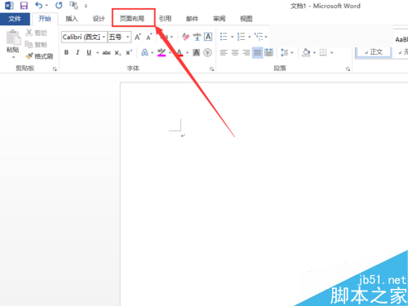Apply text highlight color (pink bar)
408x306 pixels.
tap(162, 52)
